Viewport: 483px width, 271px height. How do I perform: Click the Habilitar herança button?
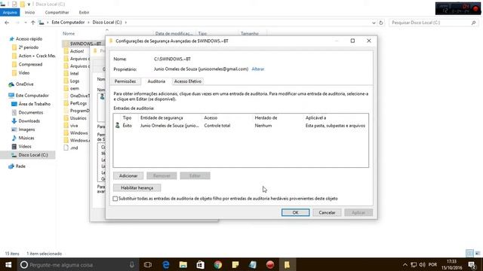(x=137, y=187)
